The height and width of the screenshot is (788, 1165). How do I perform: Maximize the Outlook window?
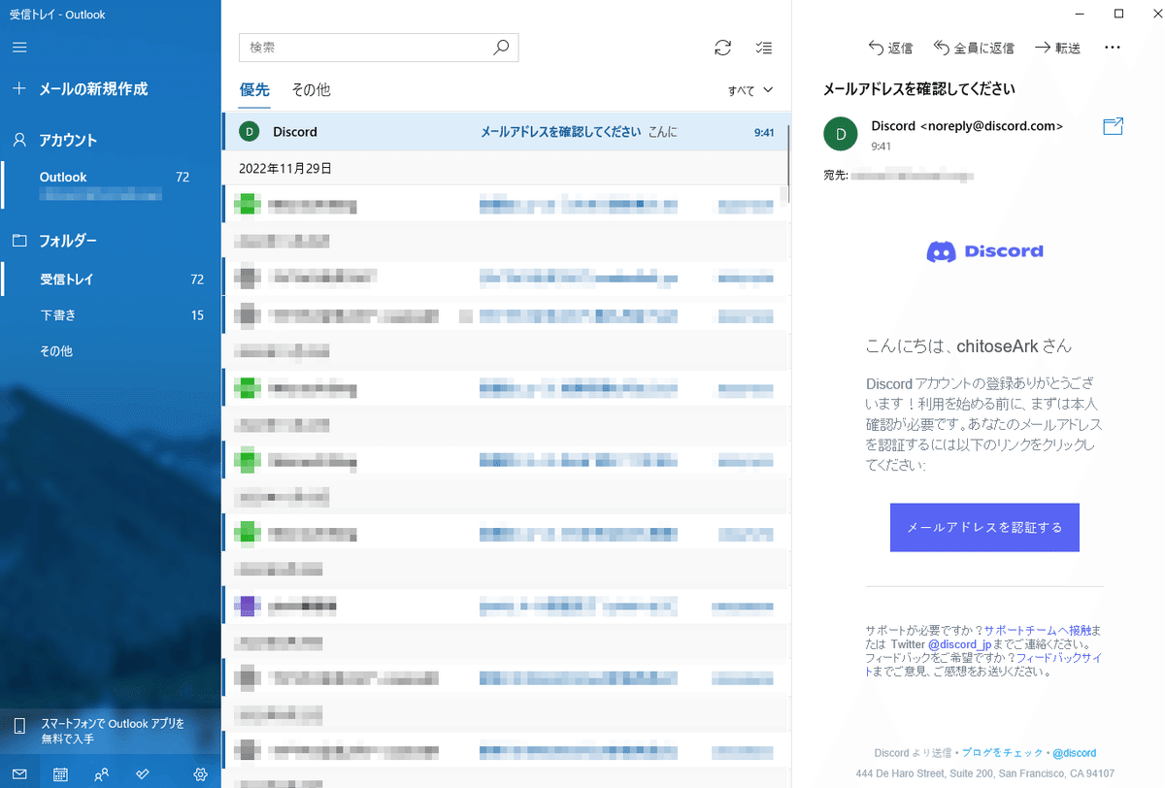pos(1119,14)
